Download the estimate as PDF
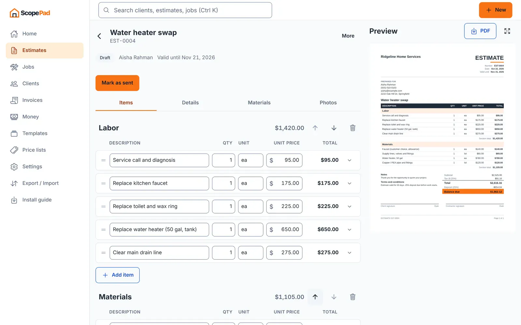The height and width of the screenshot is (325, 521). click(x=480, y=31)
